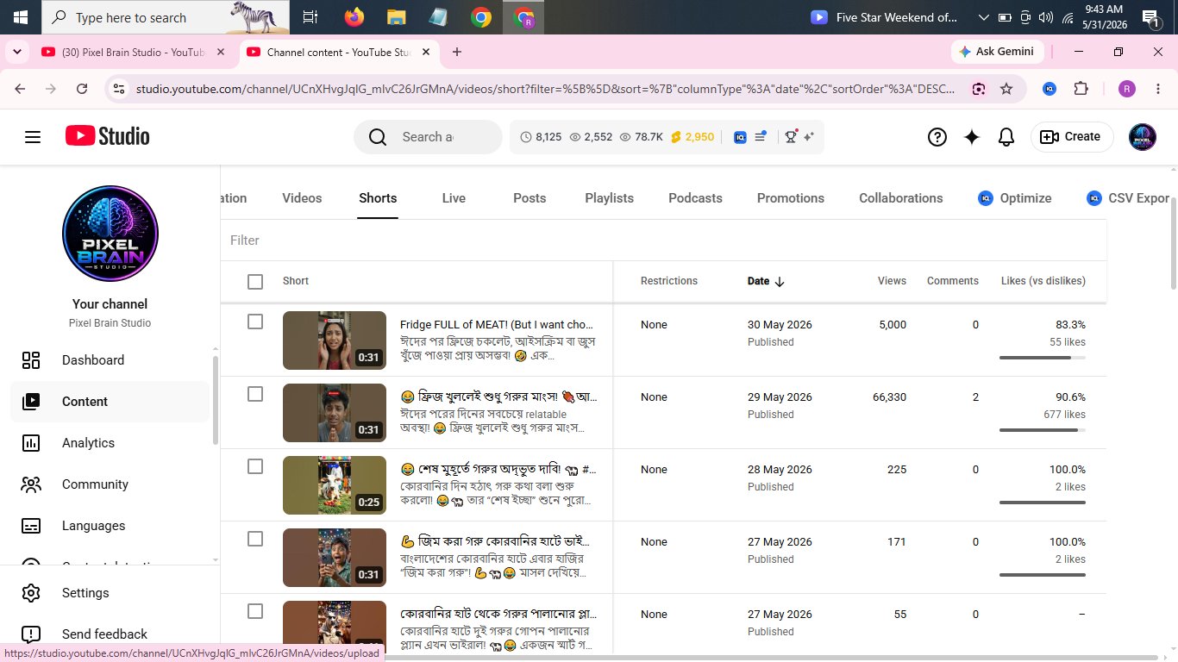Click the Filter input field

tap(664, 240)
